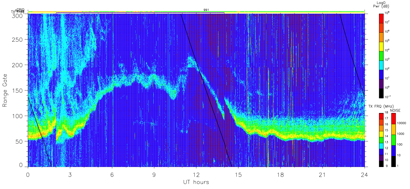410x189 pixels.
Task: Click the 'UT hours' axis title
Action: tap(196, 182)
